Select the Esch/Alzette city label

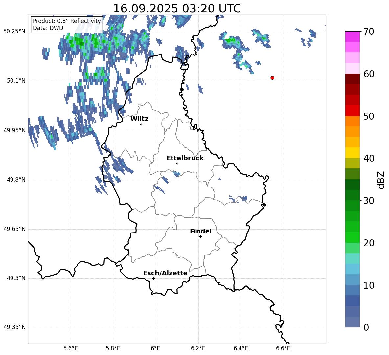(x=165, y=273)
